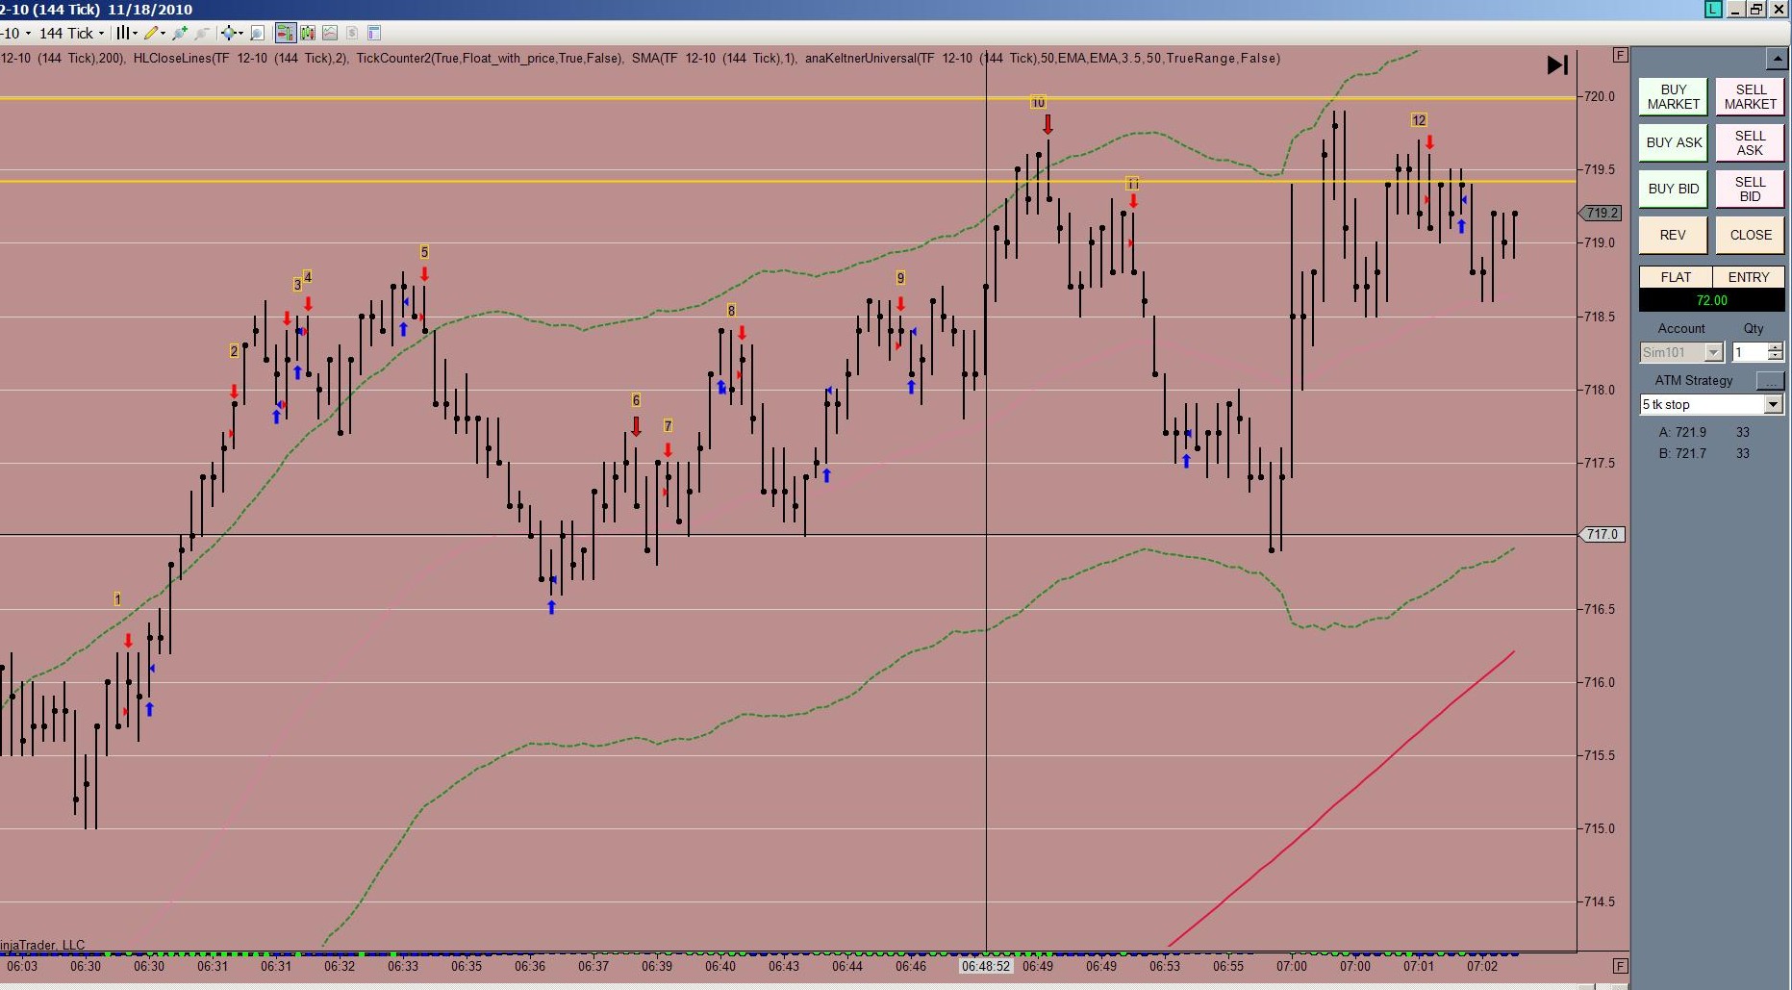Click the 719.2 current price marker
This screenshot has width=1792, height=990.
click(x=1602, y=213)
